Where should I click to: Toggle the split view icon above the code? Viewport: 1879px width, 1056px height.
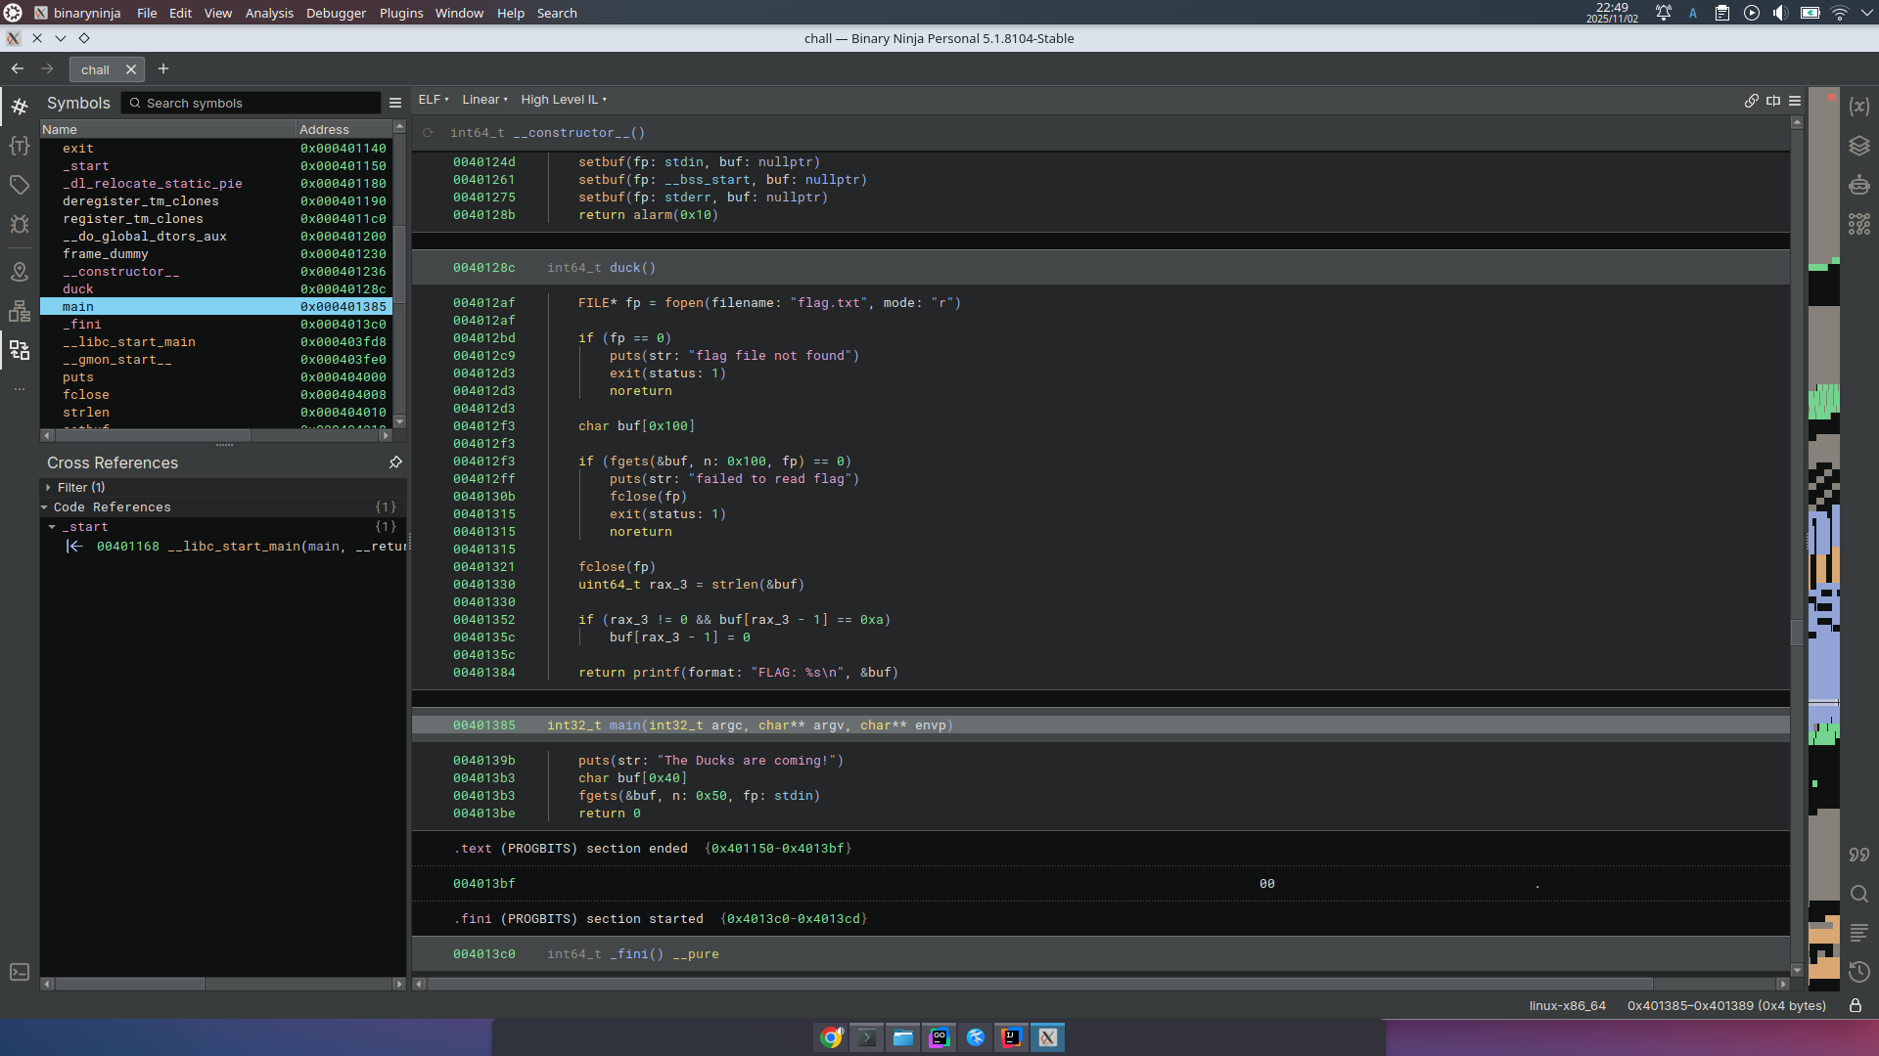point(1773,101)
